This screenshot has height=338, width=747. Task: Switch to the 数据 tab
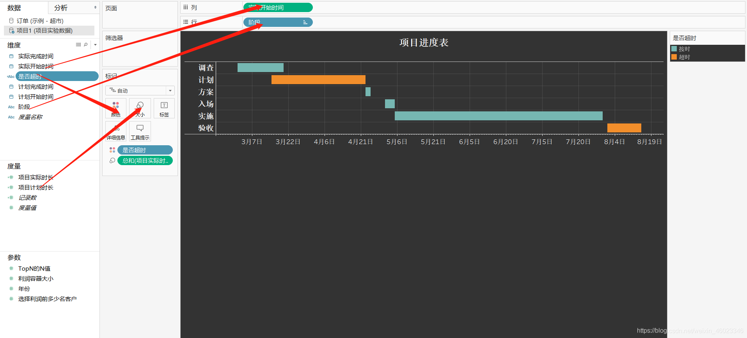pos(14,8)
